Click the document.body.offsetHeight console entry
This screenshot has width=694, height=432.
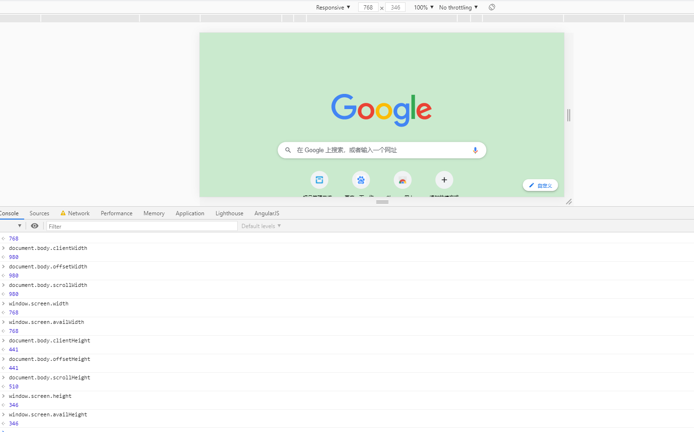click(x=49, y=359)
